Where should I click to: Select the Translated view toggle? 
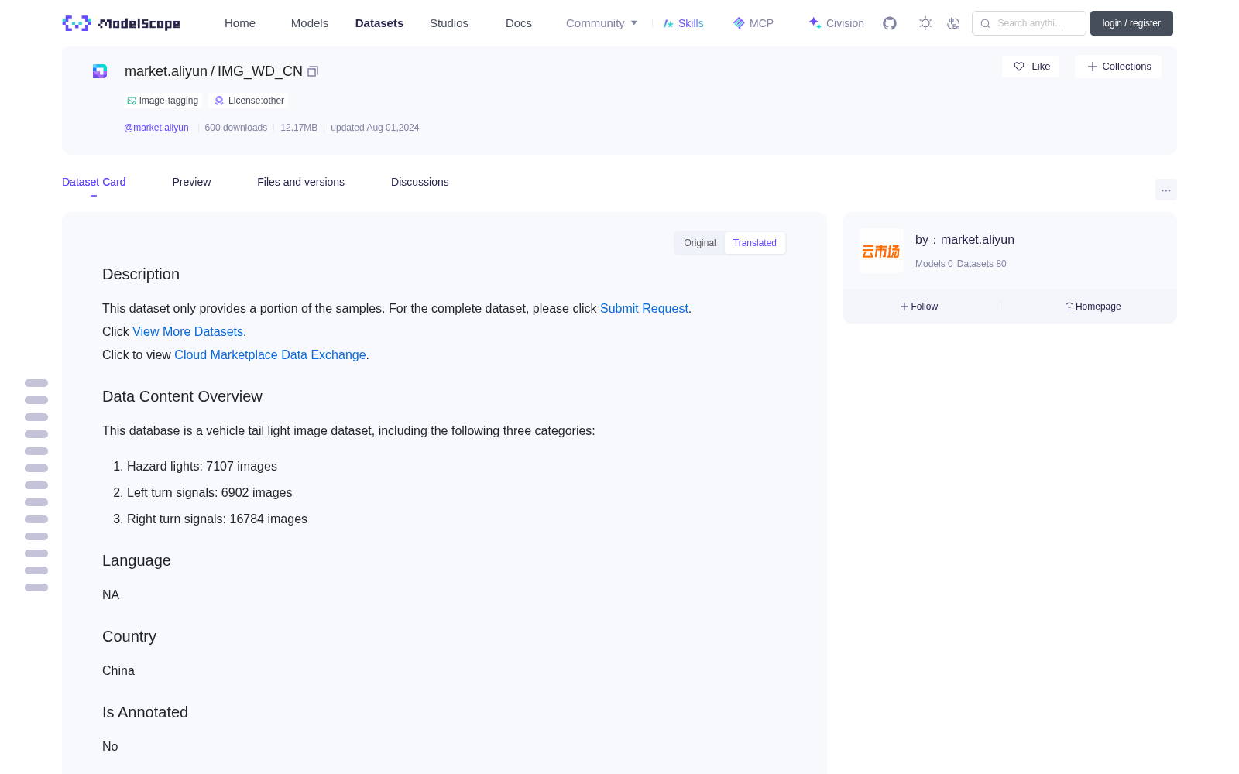(x=755, y=243)
